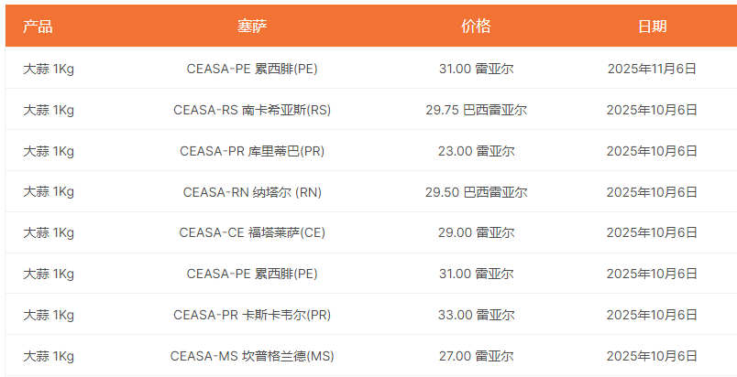This screenshot has width=737, height=377.
Task: Click the 29.75 巴西雷亚尔 price
Action: click(x=476, y=110)
